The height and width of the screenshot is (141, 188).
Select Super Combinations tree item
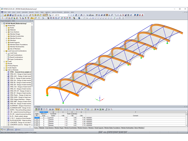16,59
